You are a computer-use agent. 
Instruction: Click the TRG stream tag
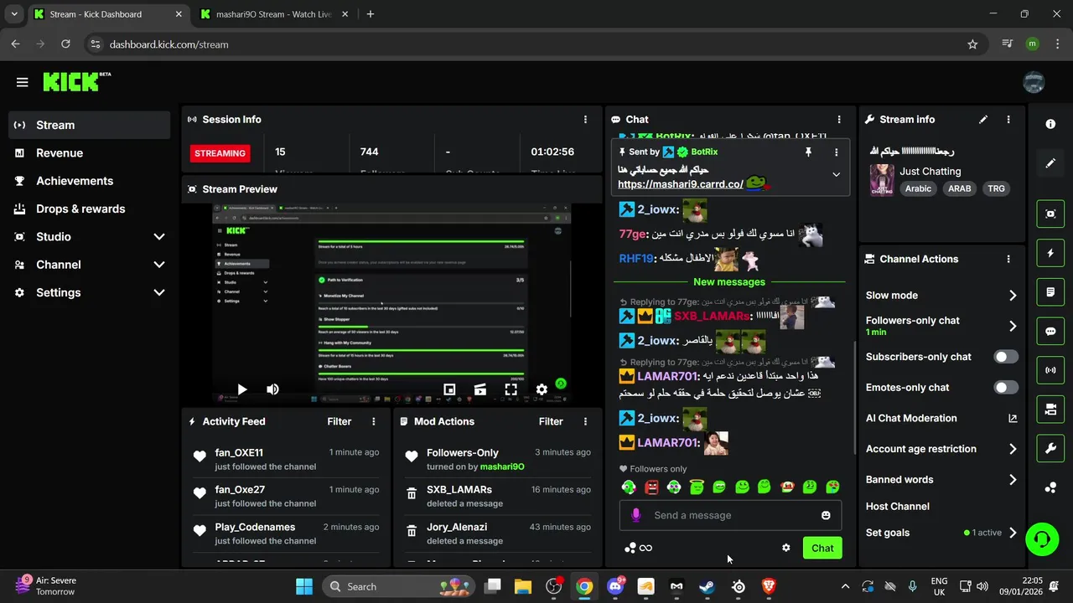996,188
